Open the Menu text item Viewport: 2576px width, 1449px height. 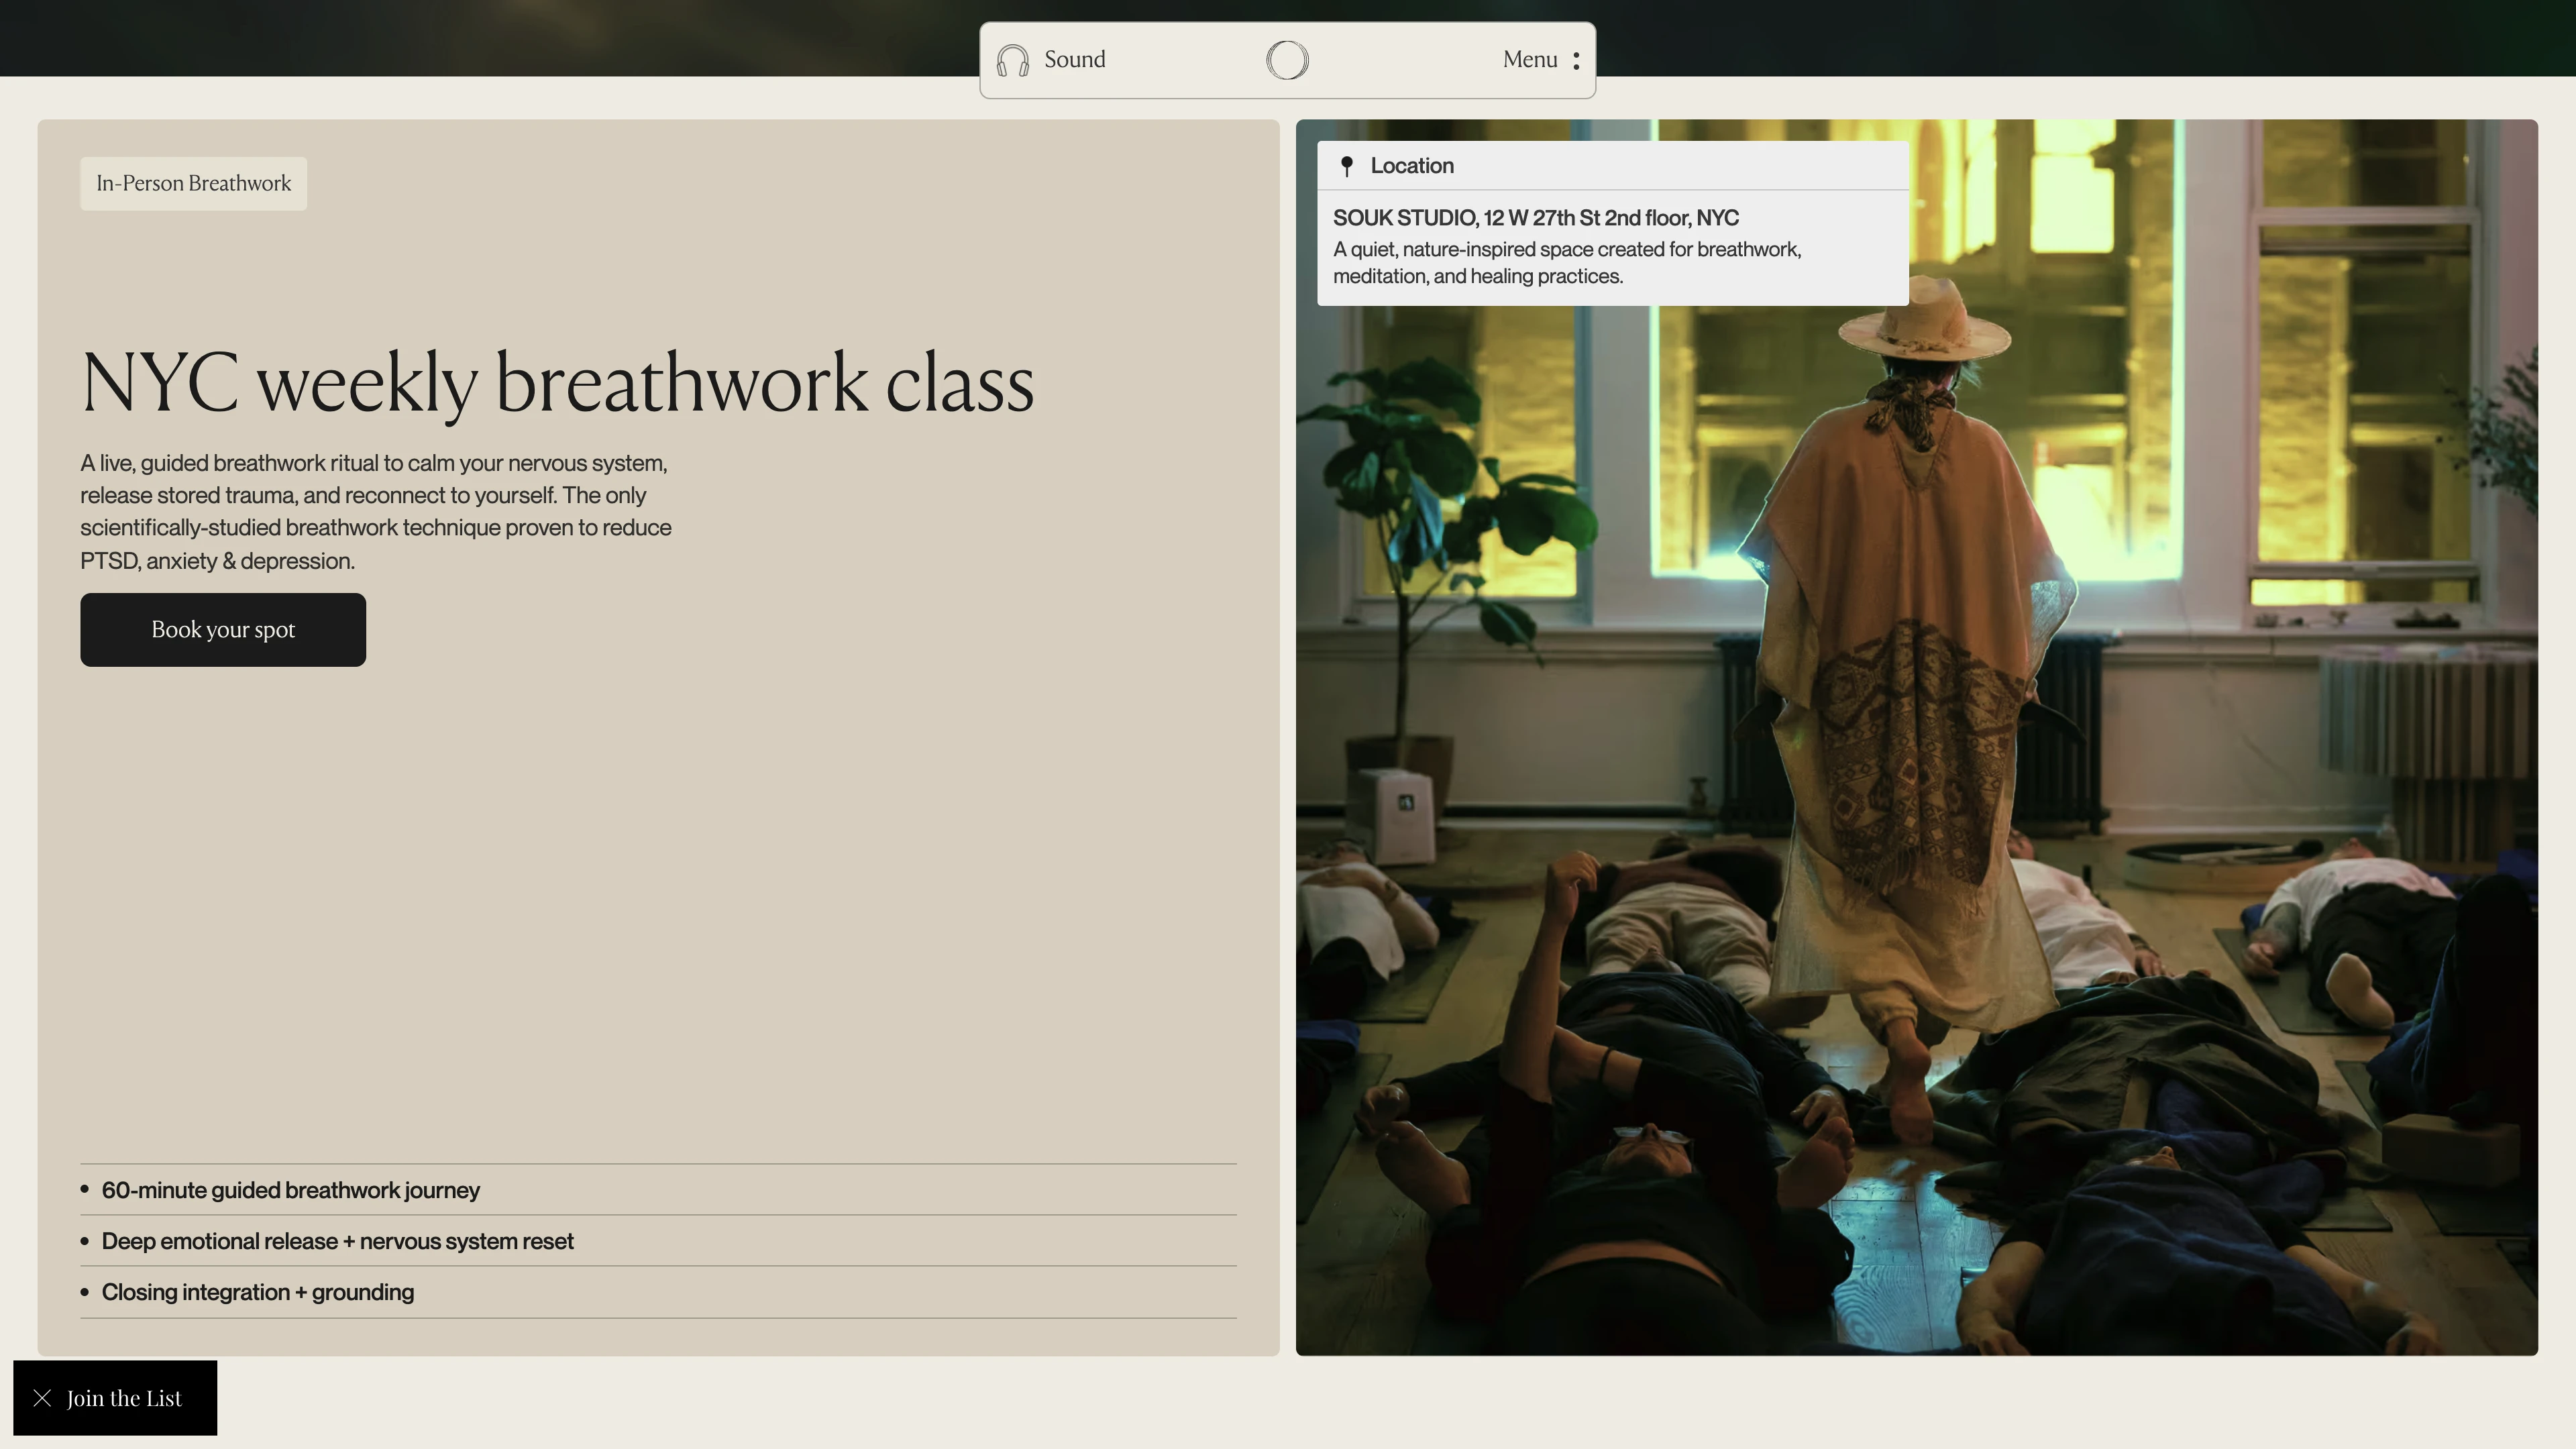pyautogui.click(x=1529, y=60)
